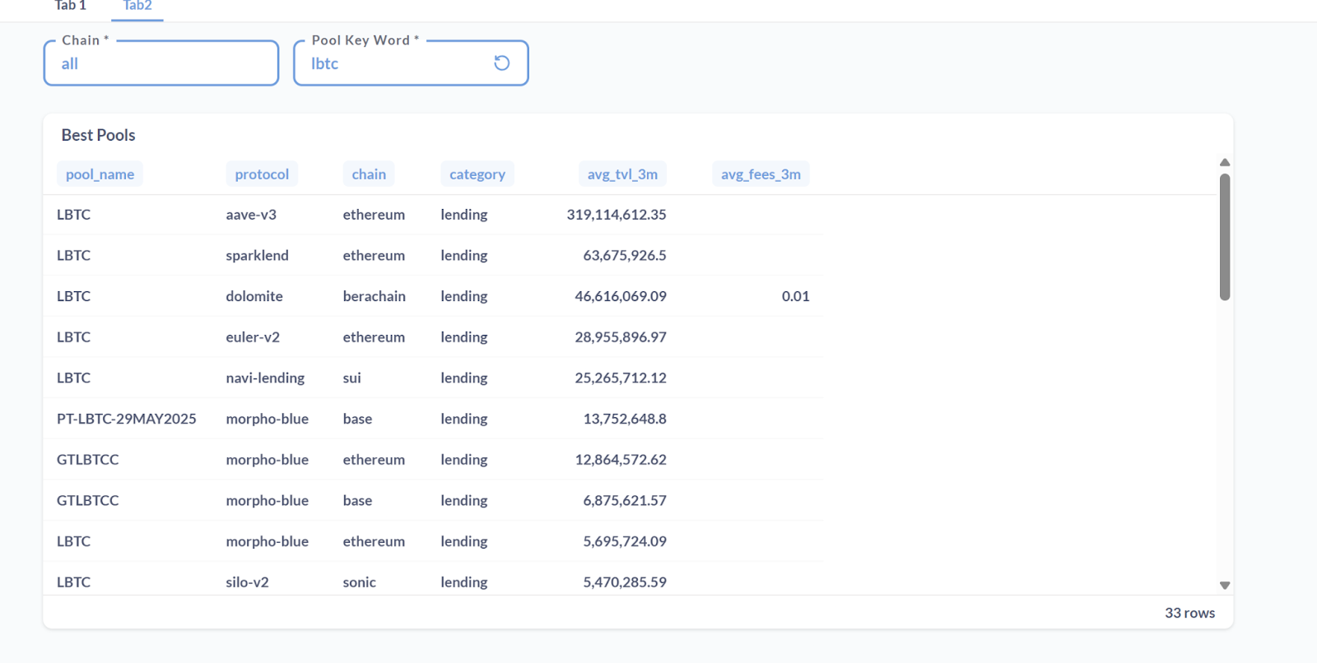
Task: Sort table by avg_fees_3m header
Action: click(x=761, y=174)
